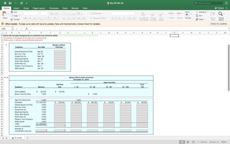Open Format as Table gallery
Image resolution: width=230 pixels, height=144 pixels.
point(153,16)
